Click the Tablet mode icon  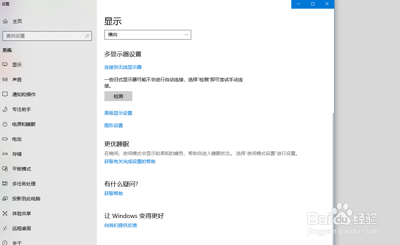point(5,169)
